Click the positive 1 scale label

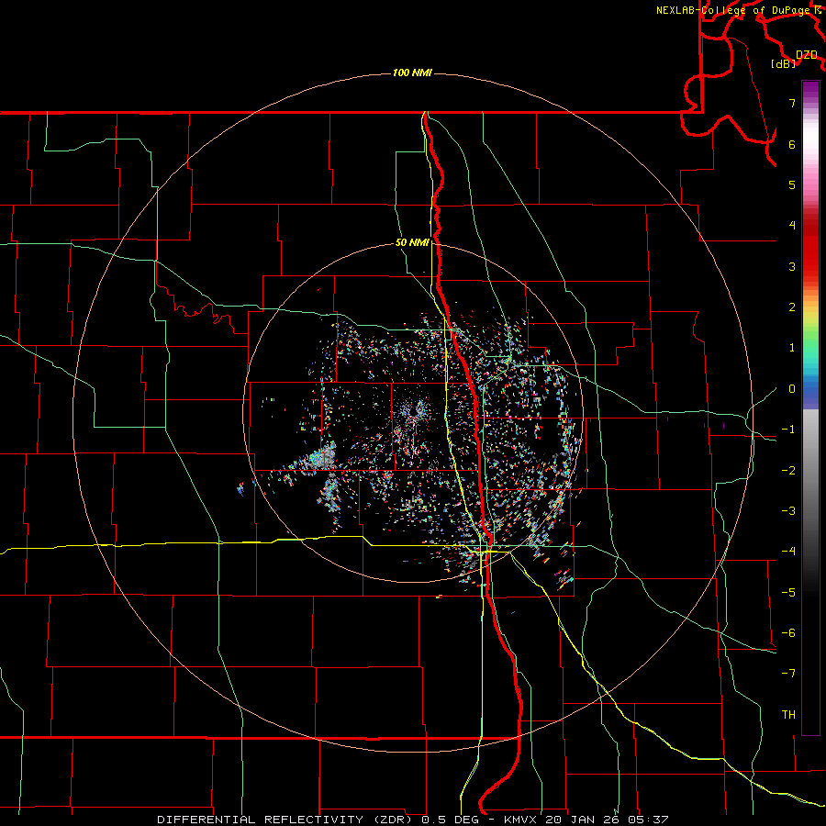792,348
